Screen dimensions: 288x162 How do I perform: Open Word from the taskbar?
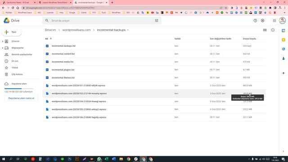[114, 159]
